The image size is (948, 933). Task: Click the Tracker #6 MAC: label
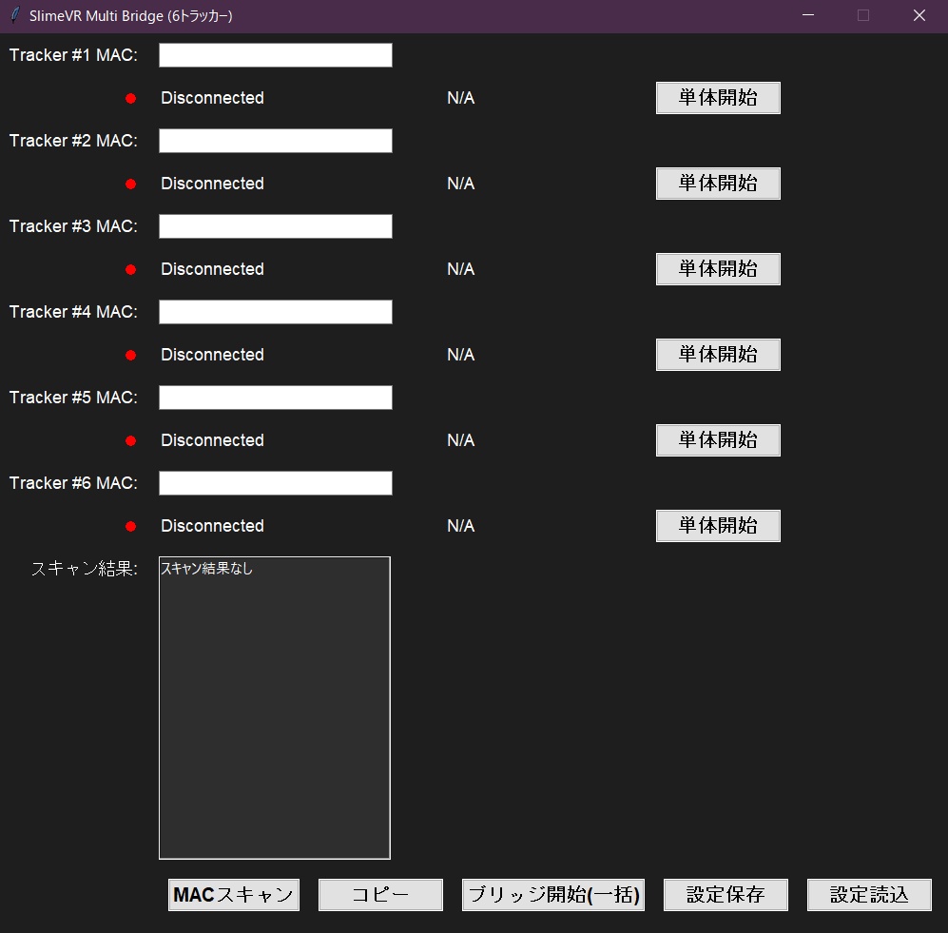(73, 483)
